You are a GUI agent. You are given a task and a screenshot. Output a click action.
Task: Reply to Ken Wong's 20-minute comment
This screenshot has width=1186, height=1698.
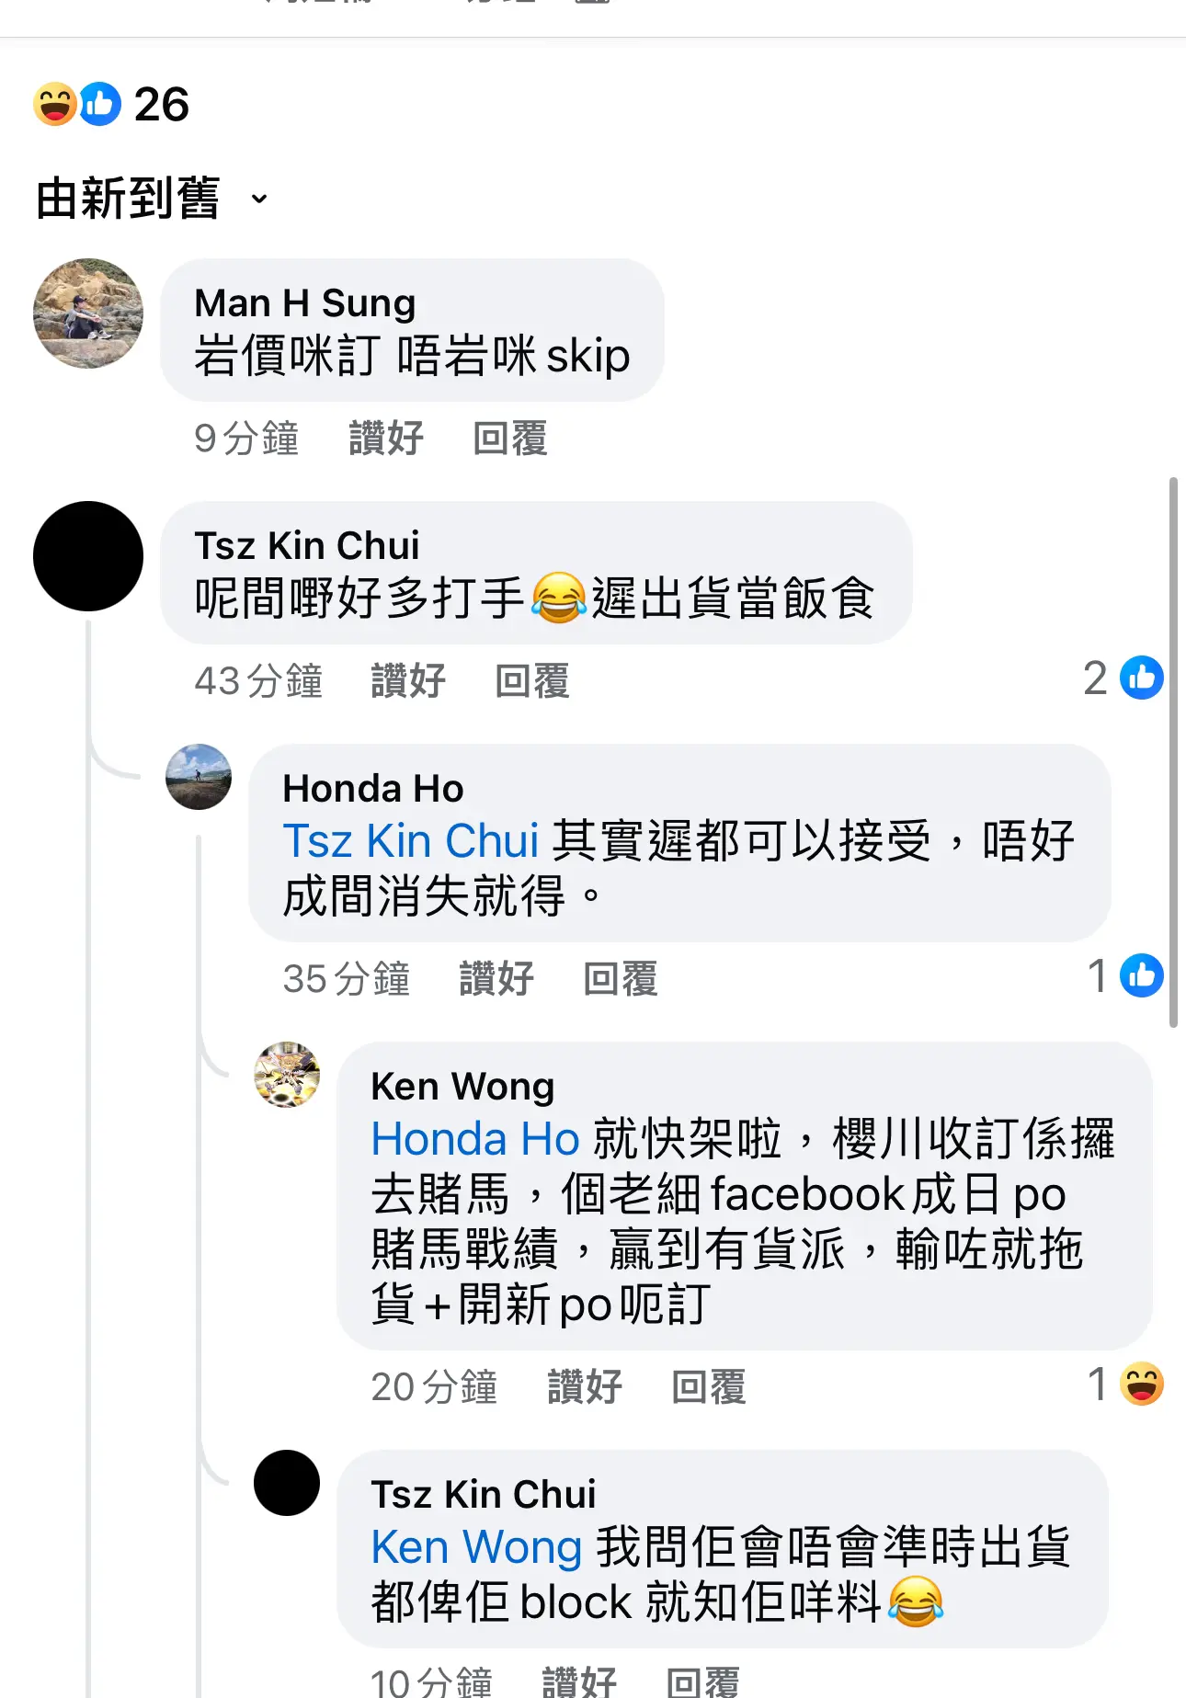pos(709,1387)
